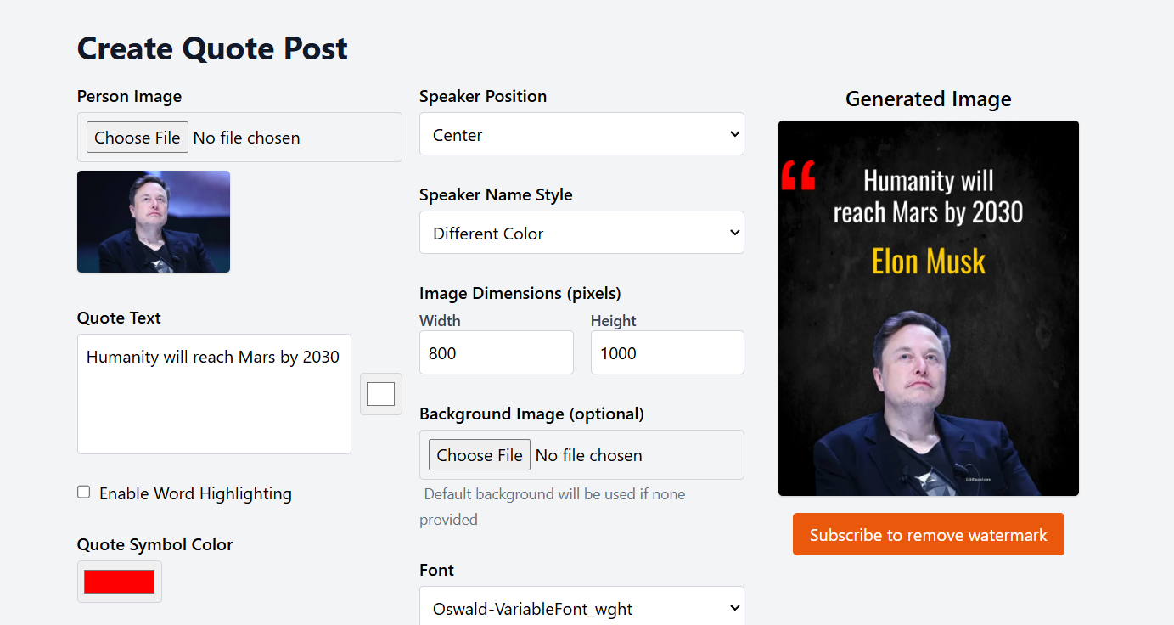This screenshot has width=1174, height=625.
Task: Click the Generated Image heading
Action: [x=928, y=99]
